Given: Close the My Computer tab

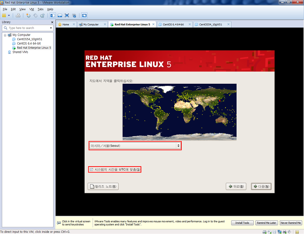Looking at the screenshot, I should pyautogui.click(x=105, y=24).
